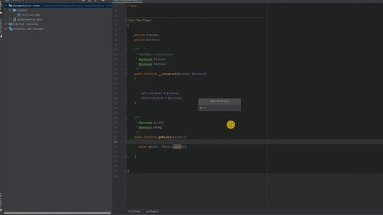Click the private $names declaration line
383x215 pixels.
tap(147, 35)
